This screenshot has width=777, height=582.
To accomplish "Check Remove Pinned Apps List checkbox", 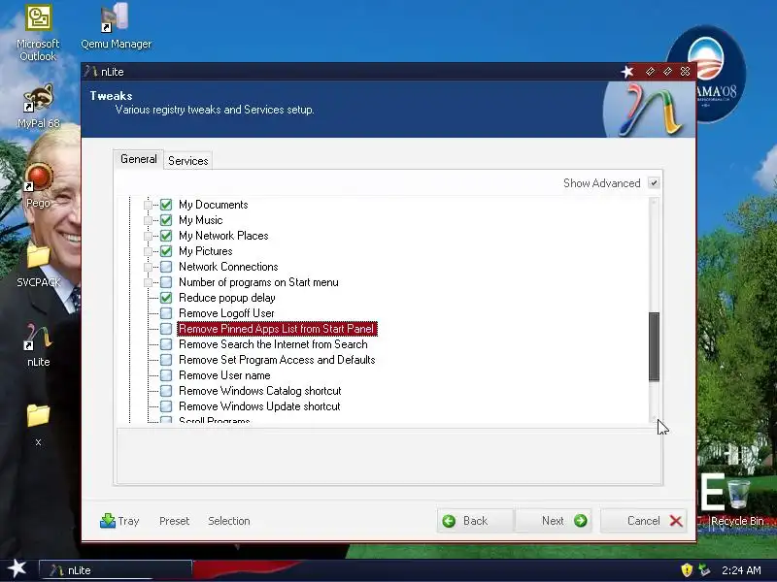I will (x=166, y=329).
